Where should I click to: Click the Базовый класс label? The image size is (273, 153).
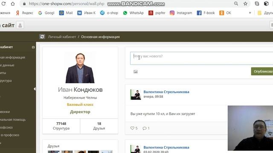coord(80,105)
